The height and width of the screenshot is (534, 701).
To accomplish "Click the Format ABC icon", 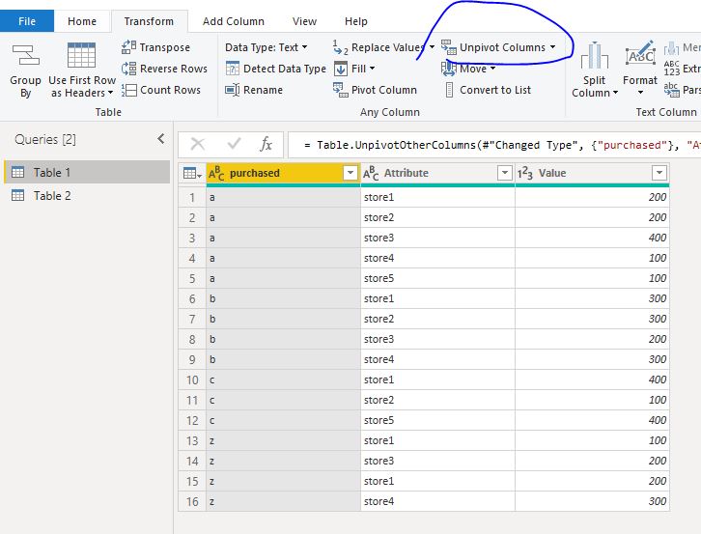I will click(640, 54).
